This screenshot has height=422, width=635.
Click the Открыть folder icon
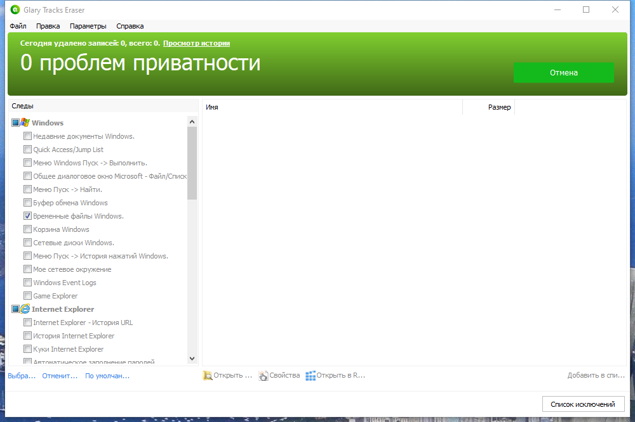207,375
